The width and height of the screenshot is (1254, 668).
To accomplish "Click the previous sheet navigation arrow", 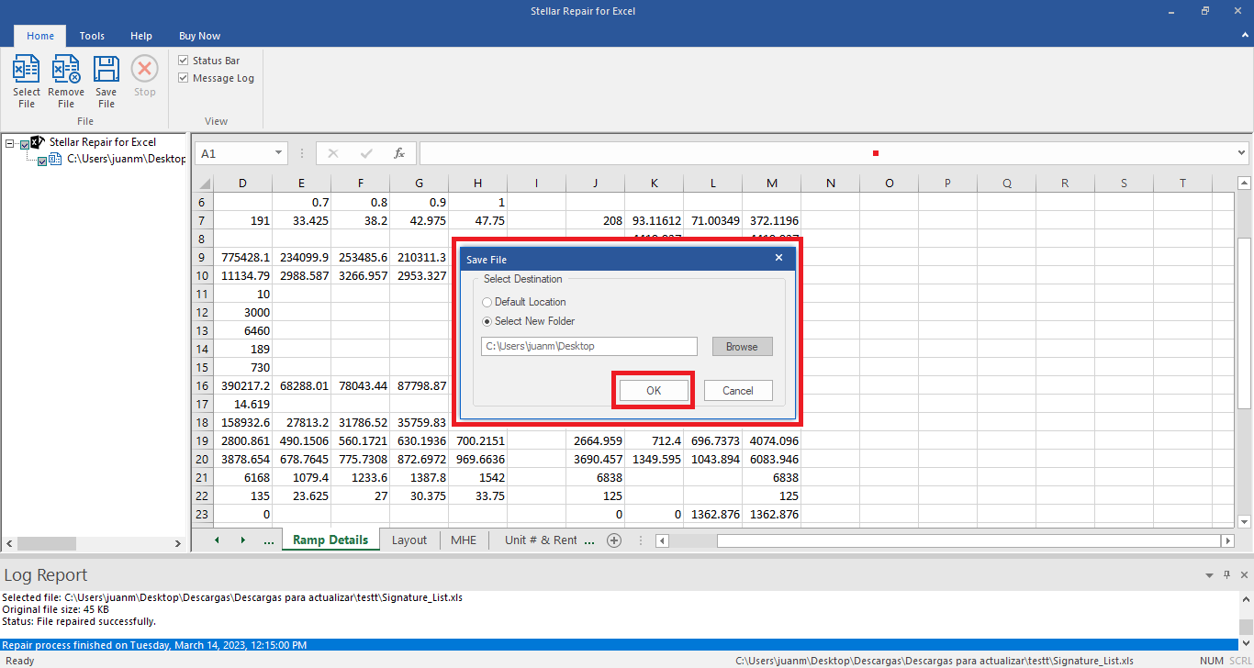I will [217, 540].
